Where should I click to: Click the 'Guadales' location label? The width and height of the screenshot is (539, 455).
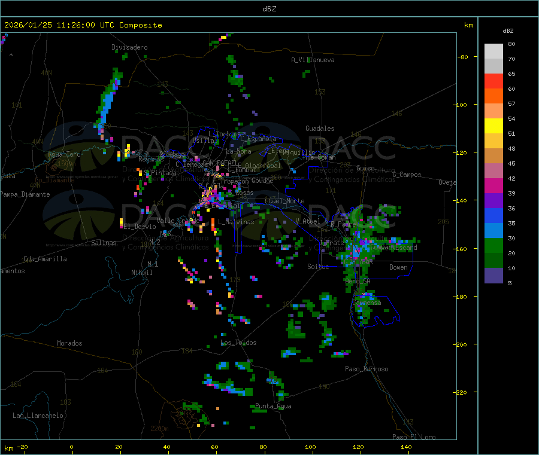pos(320,129)
